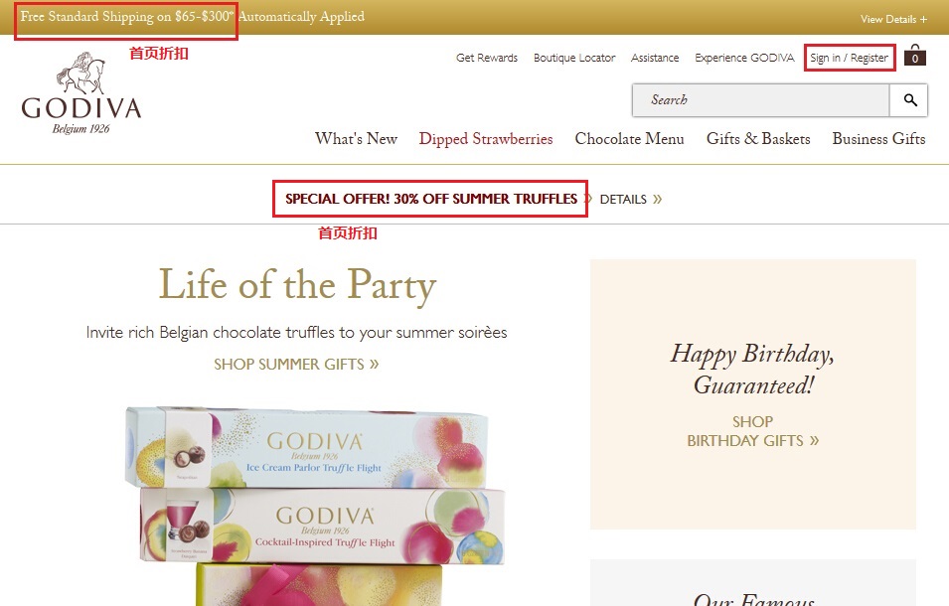
Task: Open Gifts & Baskets menu
Action: point(758,138)
